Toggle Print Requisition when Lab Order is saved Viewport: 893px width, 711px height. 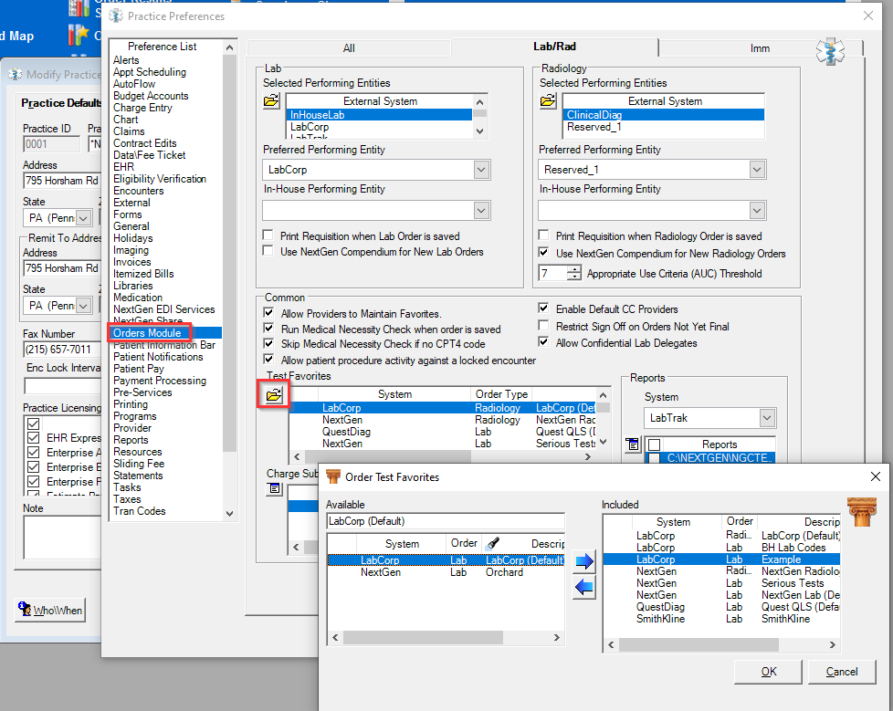268,235
